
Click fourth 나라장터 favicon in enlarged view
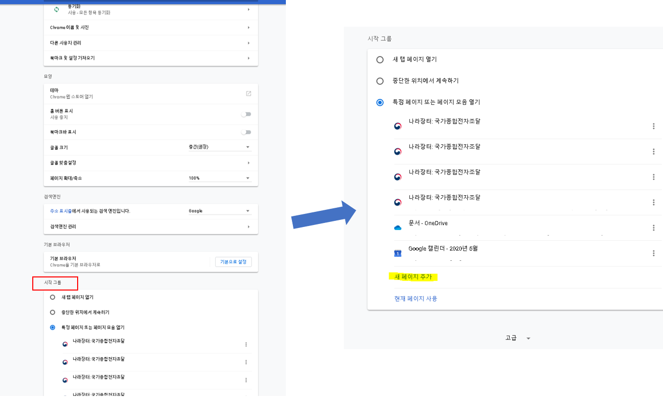(x=398, y=202)
